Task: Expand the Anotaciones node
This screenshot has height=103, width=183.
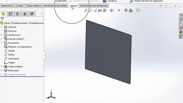Action: pos(1,35)
